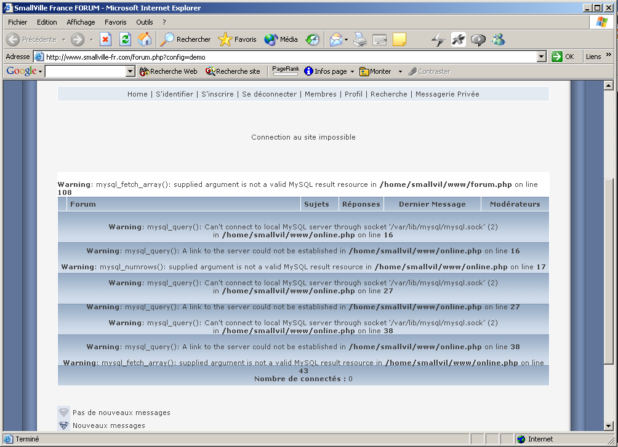This screenshot has height=447, width=618.
Task: Click the PageRank indicator on Google toolbar
Action: [285, 69]
